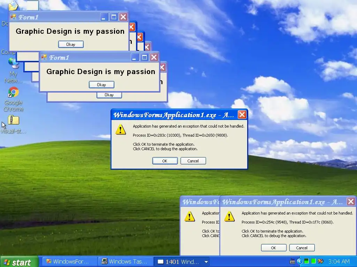Click the colorful X-shaped tray icon beside clock
Viewport: 357px width, 267px height.
321,261
